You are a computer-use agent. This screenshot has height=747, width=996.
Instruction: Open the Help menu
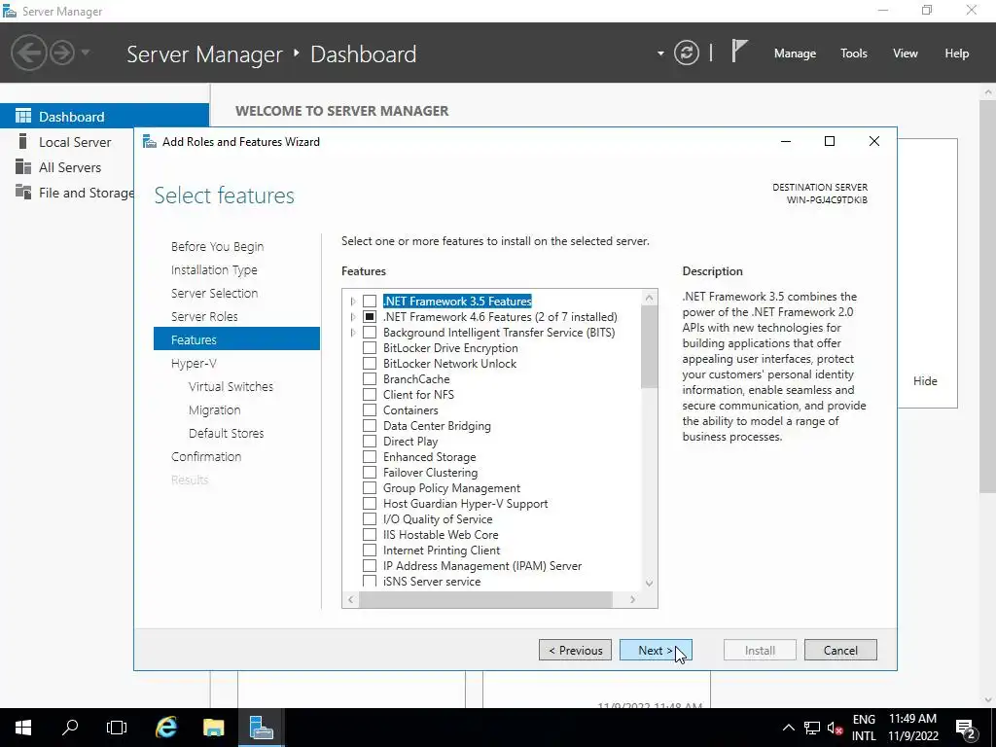[957, 53]
